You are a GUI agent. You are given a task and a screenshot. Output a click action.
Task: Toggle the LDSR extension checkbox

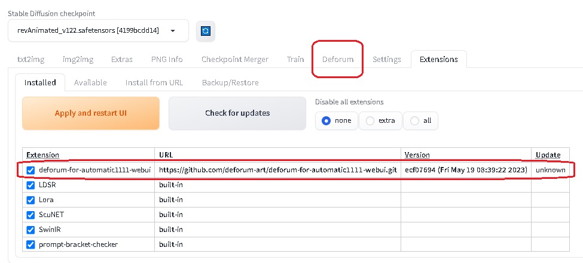[x=31, y=185]
